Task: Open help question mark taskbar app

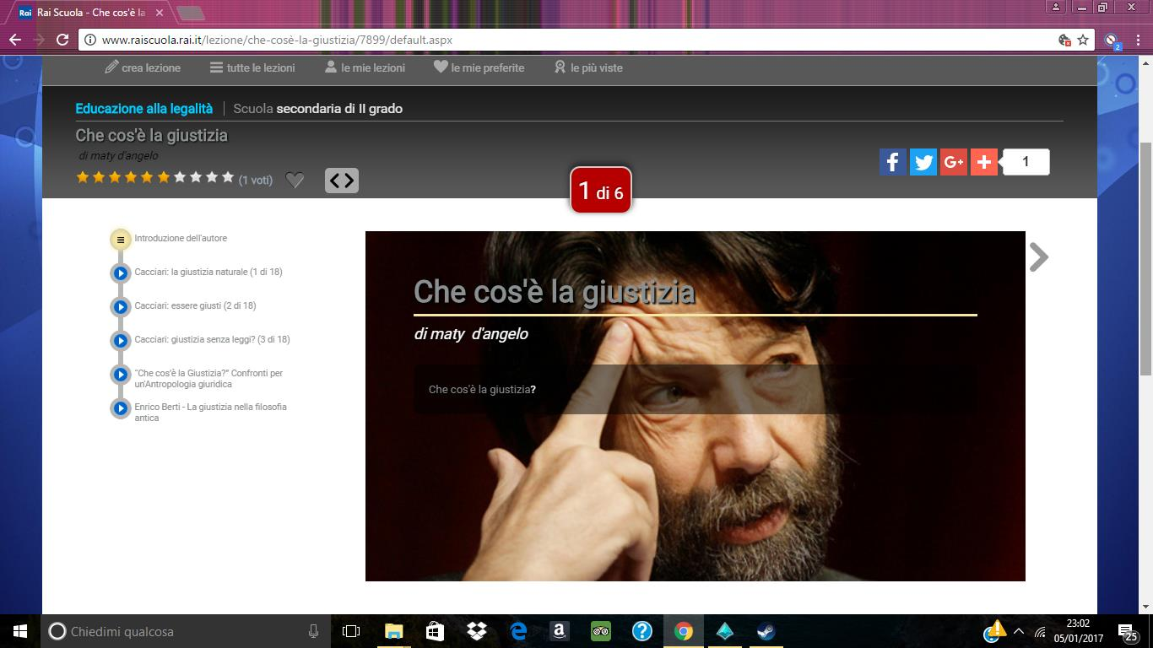Action: point(641,631)
